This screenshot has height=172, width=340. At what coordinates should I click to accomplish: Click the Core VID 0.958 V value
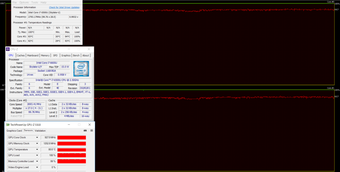(x=62, y=75)
